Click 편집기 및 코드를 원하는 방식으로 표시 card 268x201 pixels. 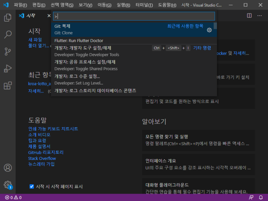point(198,100)
